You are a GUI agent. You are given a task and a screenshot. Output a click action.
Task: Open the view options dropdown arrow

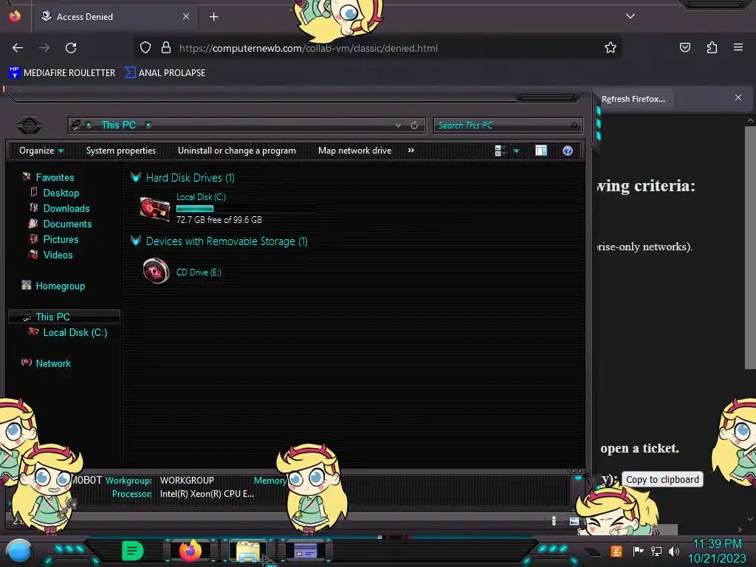(x=516, y=151)
